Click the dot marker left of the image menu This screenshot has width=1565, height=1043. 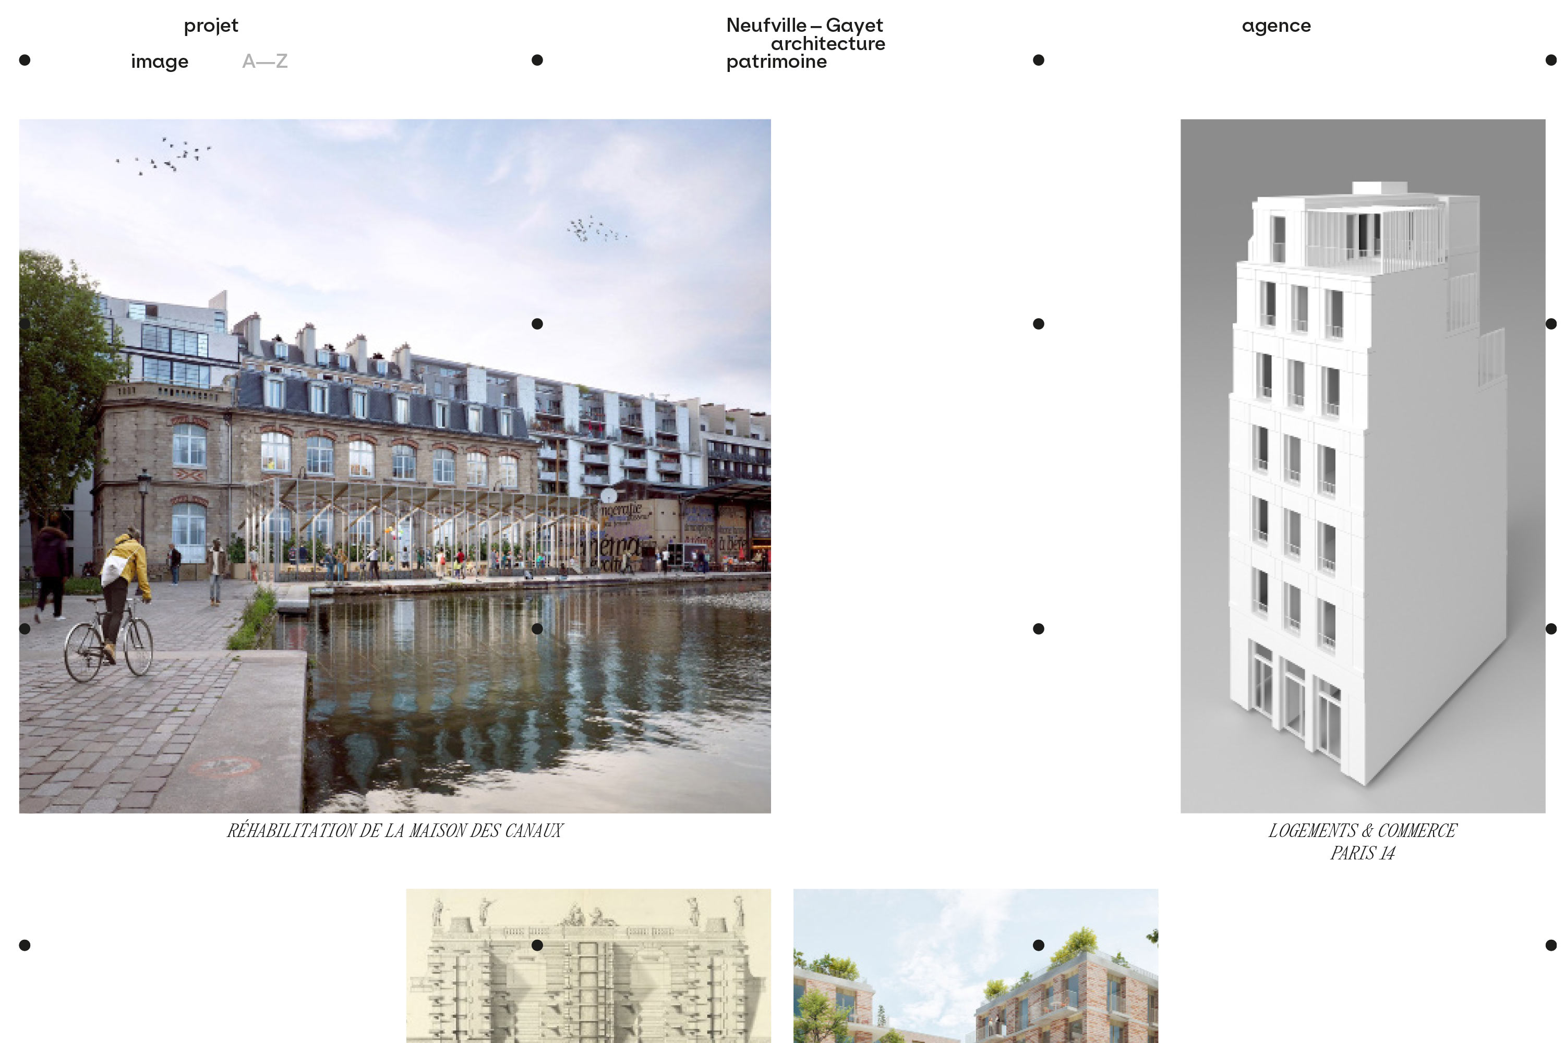click(25, 60)
